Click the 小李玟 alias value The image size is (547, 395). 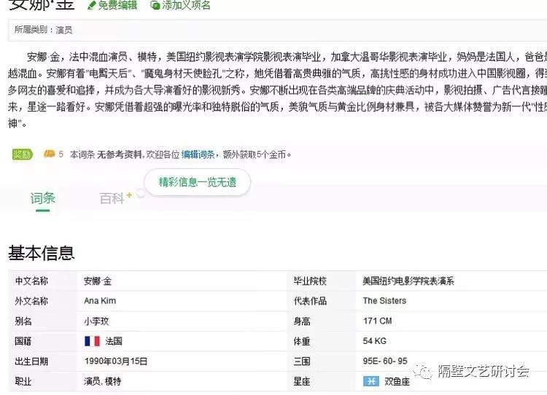(x=96, y=321)
